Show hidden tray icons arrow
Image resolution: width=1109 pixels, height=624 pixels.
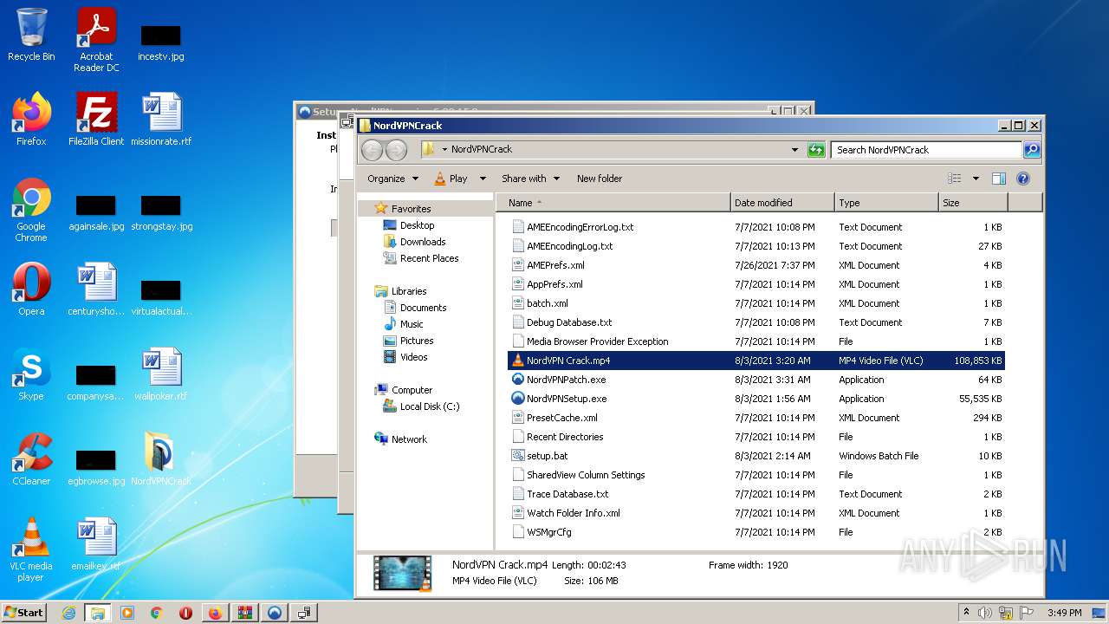(966, 613)
